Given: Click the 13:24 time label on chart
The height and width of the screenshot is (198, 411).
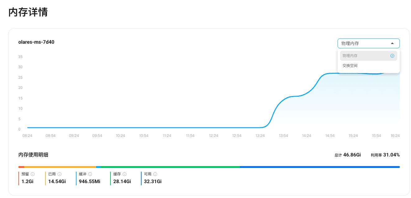Looking at the screenshot, I should click(x=260, y=136).
